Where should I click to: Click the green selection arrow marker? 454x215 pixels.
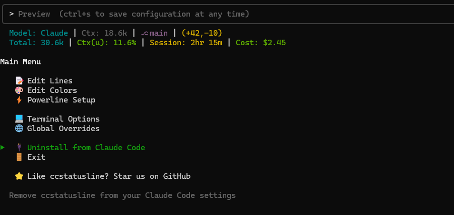coord(3,147)
